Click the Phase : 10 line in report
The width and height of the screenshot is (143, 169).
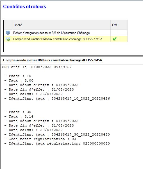tap(18, 76)
